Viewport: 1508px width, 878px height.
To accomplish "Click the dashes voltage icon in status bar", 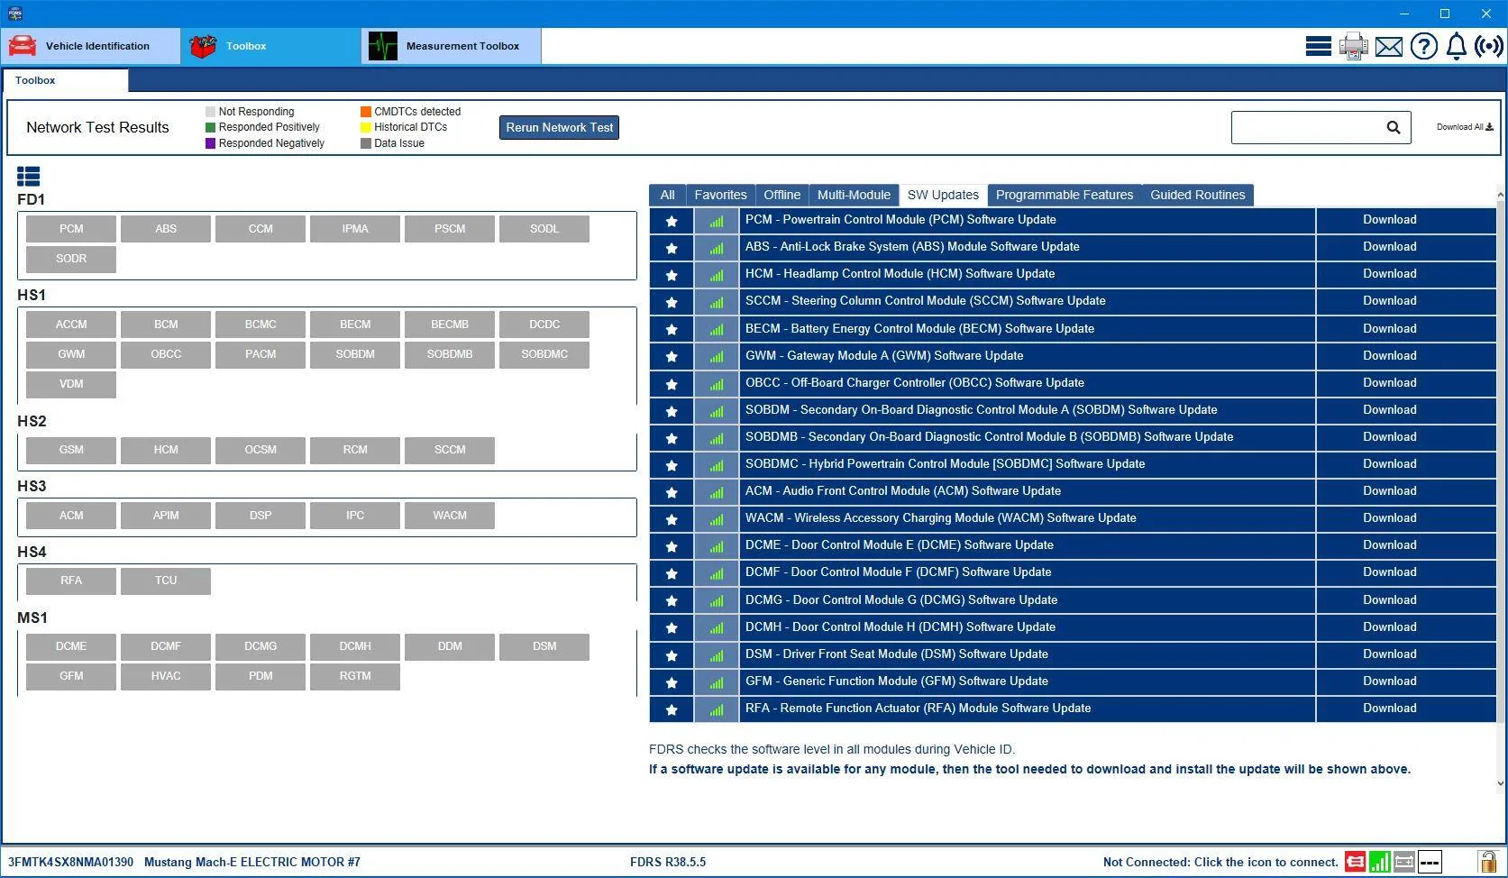I will click(x=1430, y=862).
